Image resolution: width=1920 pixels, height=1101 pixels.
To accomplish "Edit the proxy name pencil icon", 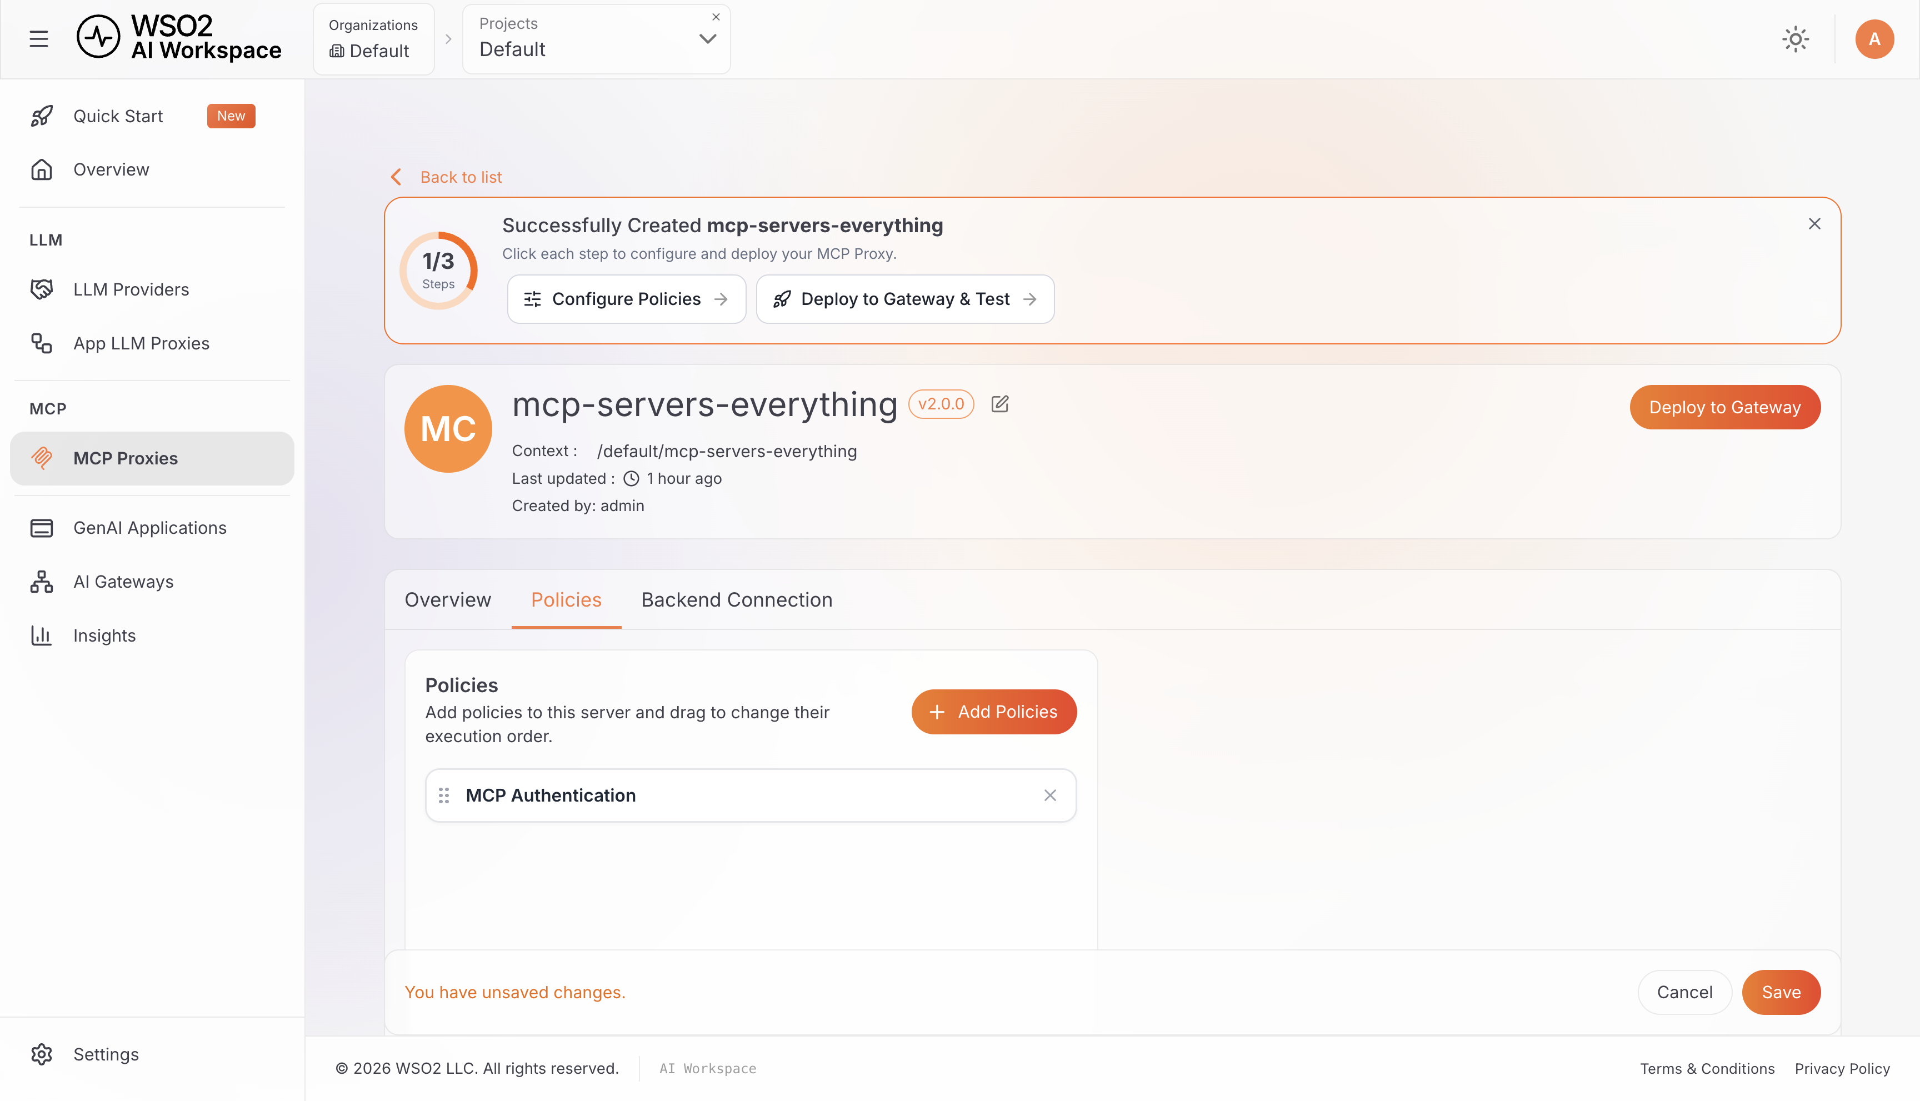I will pos(999,404).
